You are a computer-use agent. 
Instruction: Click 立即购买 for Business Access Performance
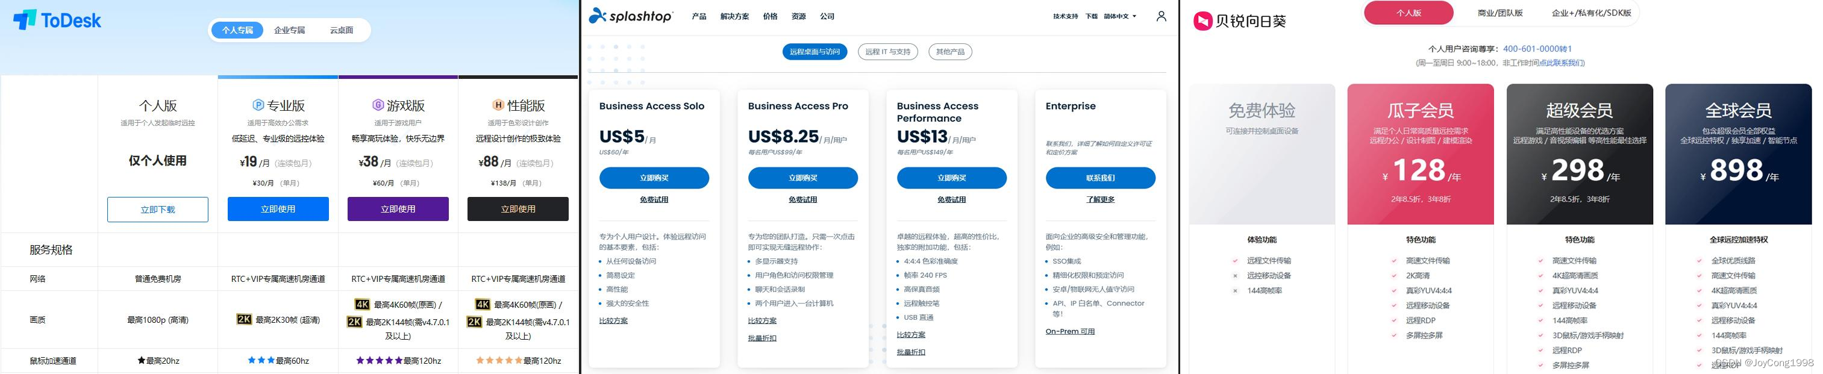coord(952,178)
